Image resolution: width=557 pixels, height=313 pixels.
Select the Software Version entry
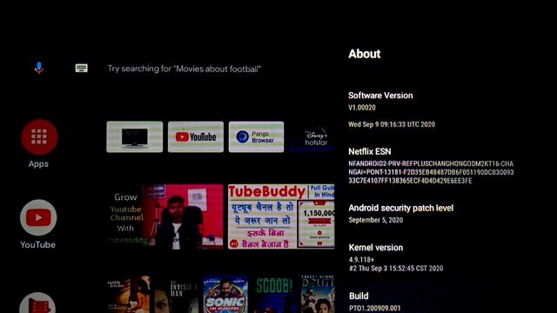click(x=392, y=110)
